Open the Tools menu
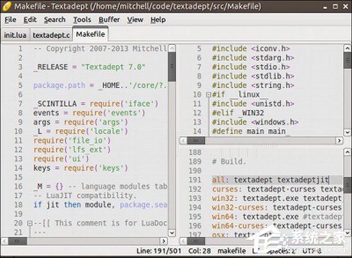Viewport: 352px width, 258px height. click(x=82, y=20)
